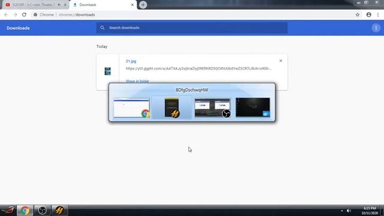The height and width of the screenshot is (216, 384).
Task: Click the Chrome site info chip in address bar
Action: (44, 14)
